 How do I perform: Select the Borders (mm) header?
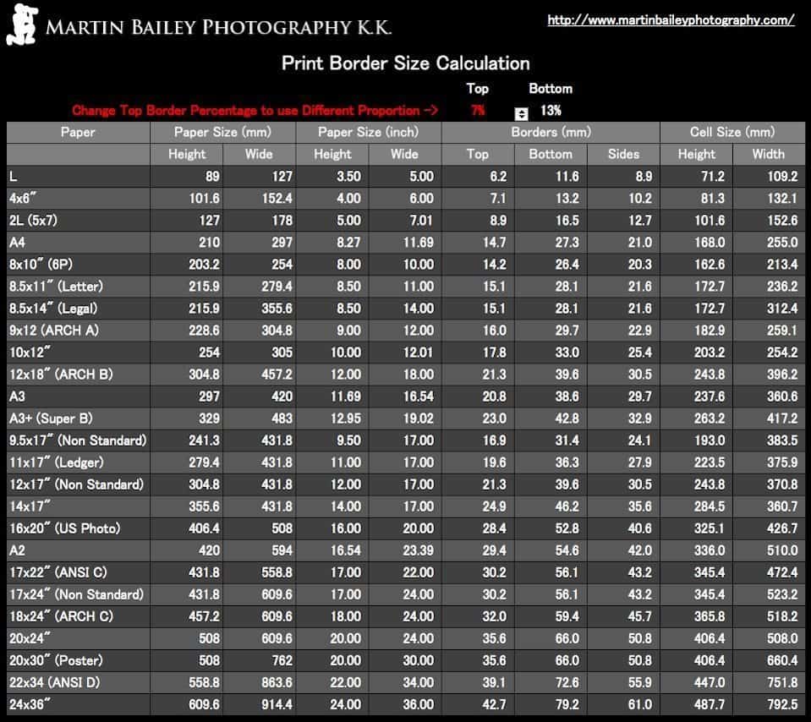click(x=551, y=132)
